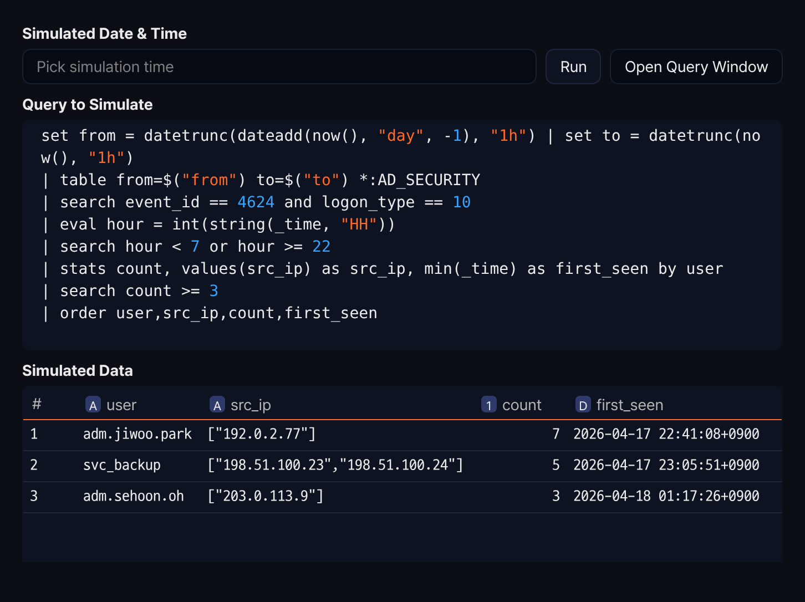
Task: Click the search hour < 7 query line
Action: (x=186, y=247)
